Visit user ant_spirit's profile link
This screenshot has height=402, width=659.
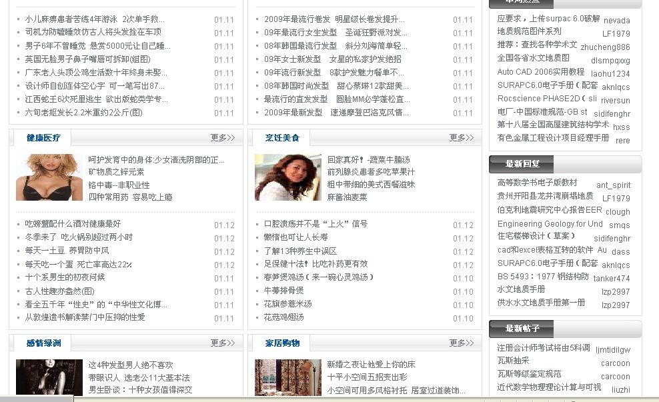click(613, 185)
